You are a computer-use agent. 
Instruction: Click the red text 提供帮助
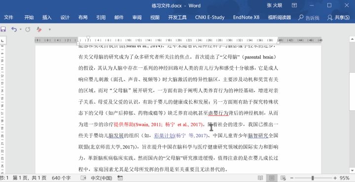[x=124, y=124]
